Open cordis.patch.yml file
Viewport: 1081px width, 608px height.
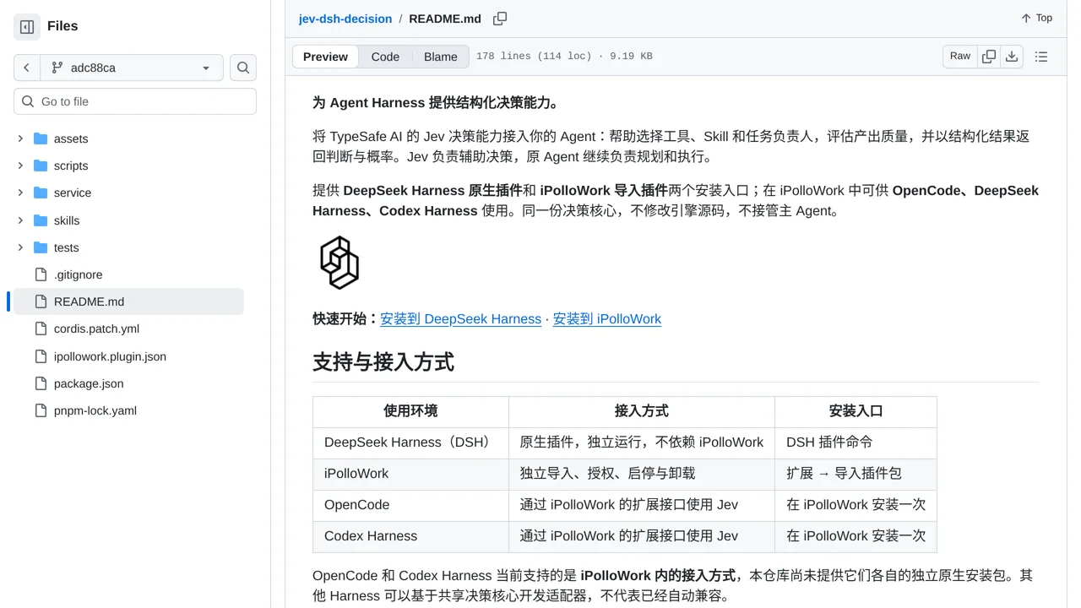click(96, 328)
